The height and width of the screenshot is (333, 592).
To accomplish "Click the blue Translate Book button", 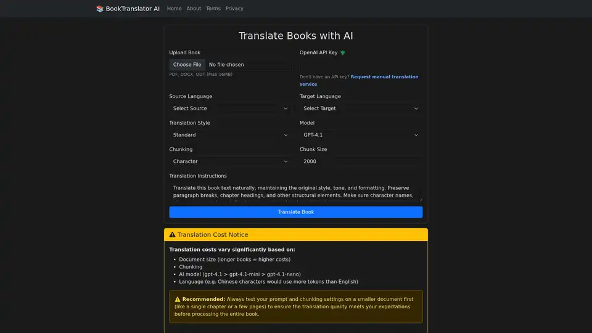I will [296, 212].
